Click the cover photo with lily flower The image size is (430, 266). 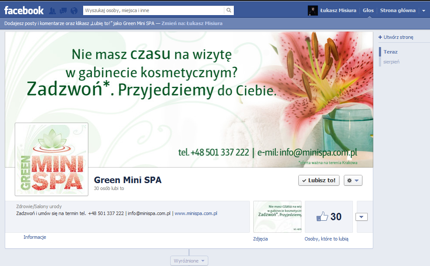(189, 99)
